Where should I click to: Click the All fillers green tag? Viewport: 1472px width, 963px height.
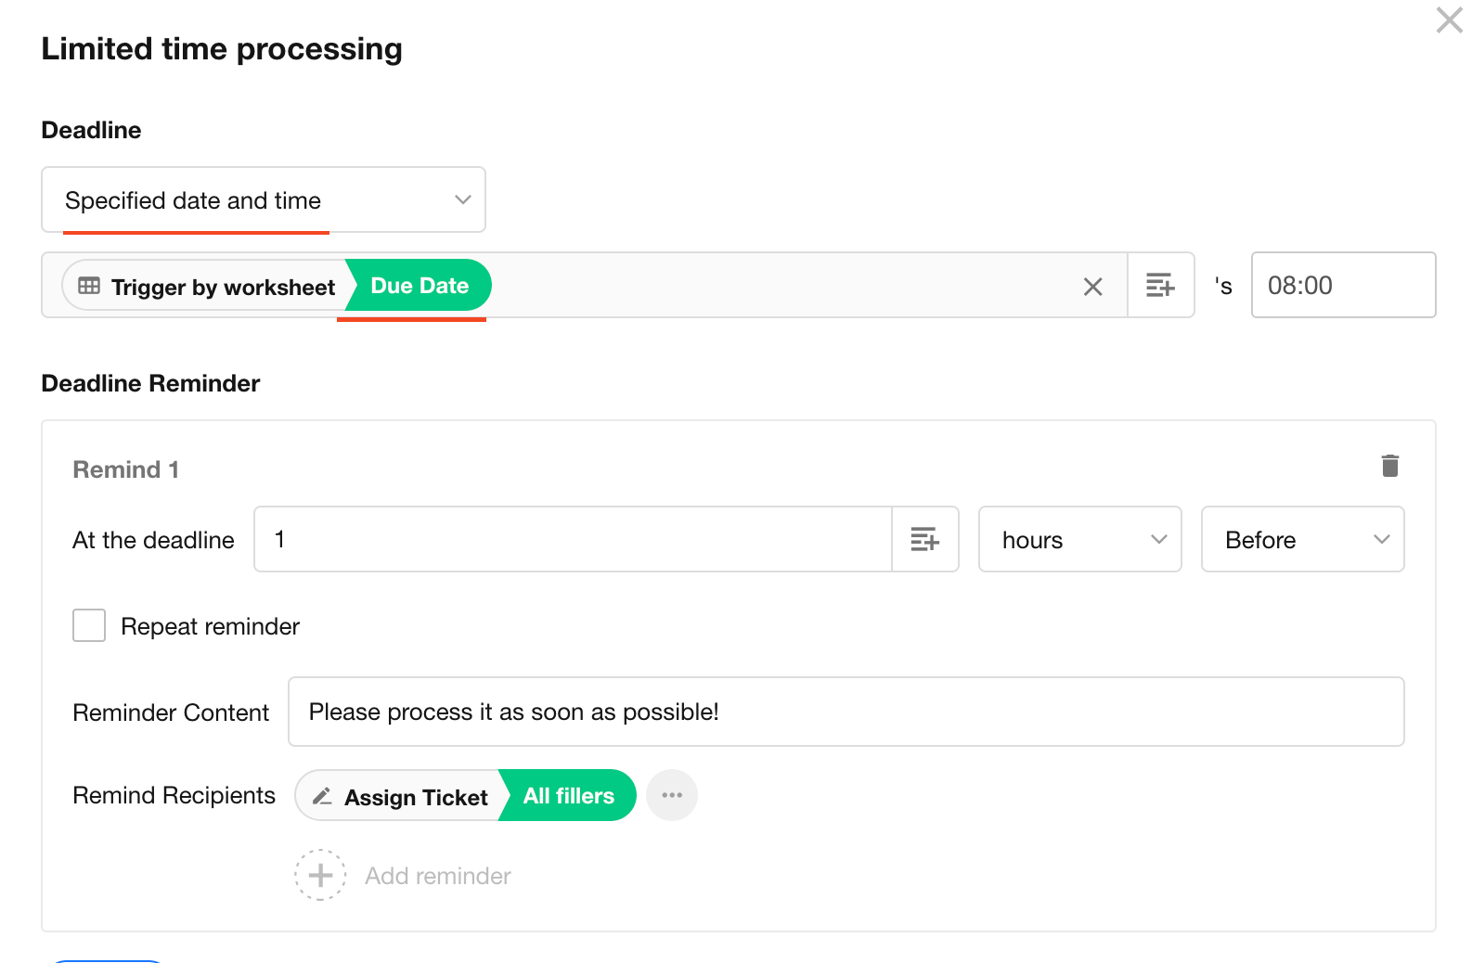click(x=569, y=796)
